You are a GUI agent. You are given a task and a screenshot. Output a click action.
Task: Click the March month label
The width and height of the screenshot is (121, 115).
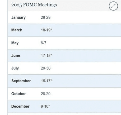point(17,30)
